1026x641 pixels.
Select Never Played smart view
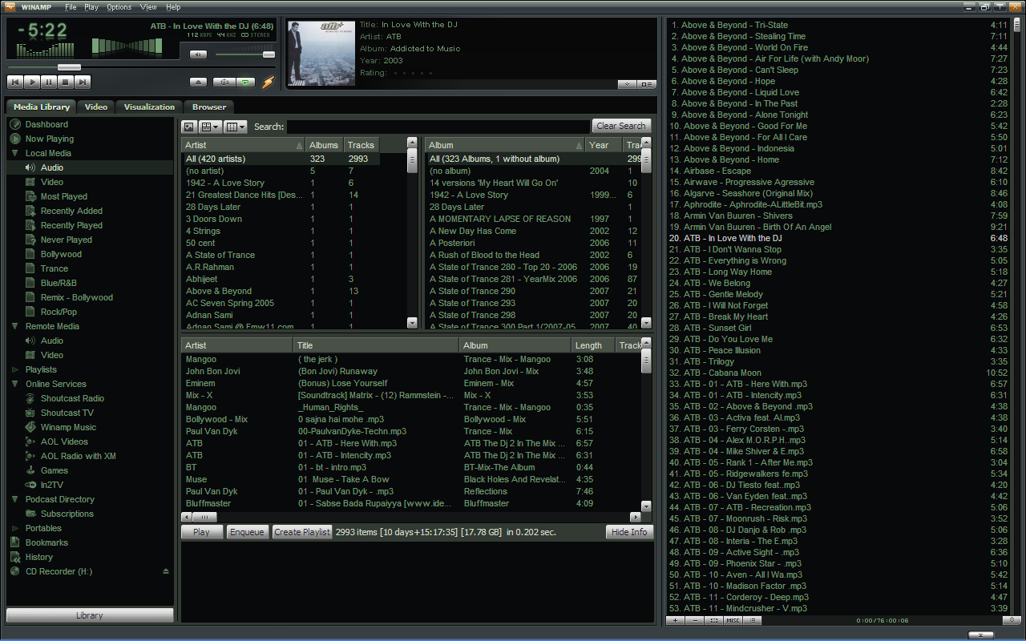click(67, 240)
